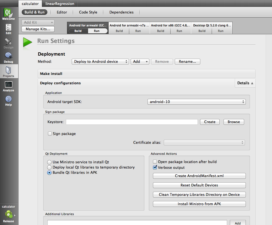Open the Android target SDK dropdown
272x225 pixels.
196,102
